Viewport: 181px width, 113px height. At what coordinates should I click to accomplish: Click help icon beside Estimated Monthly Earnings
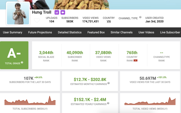point(109,83)
